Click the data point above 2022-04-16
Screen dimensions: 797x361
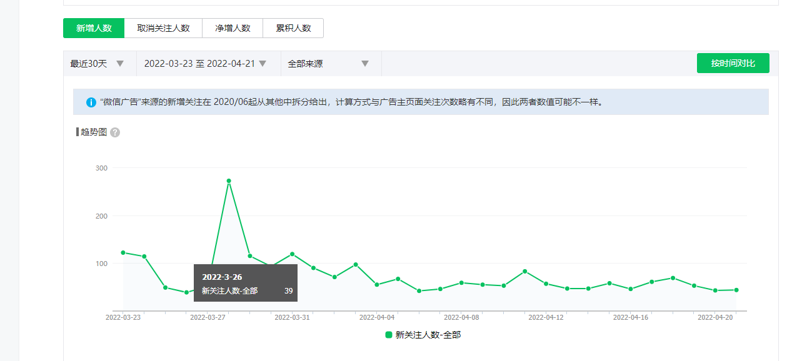[631, 289]
